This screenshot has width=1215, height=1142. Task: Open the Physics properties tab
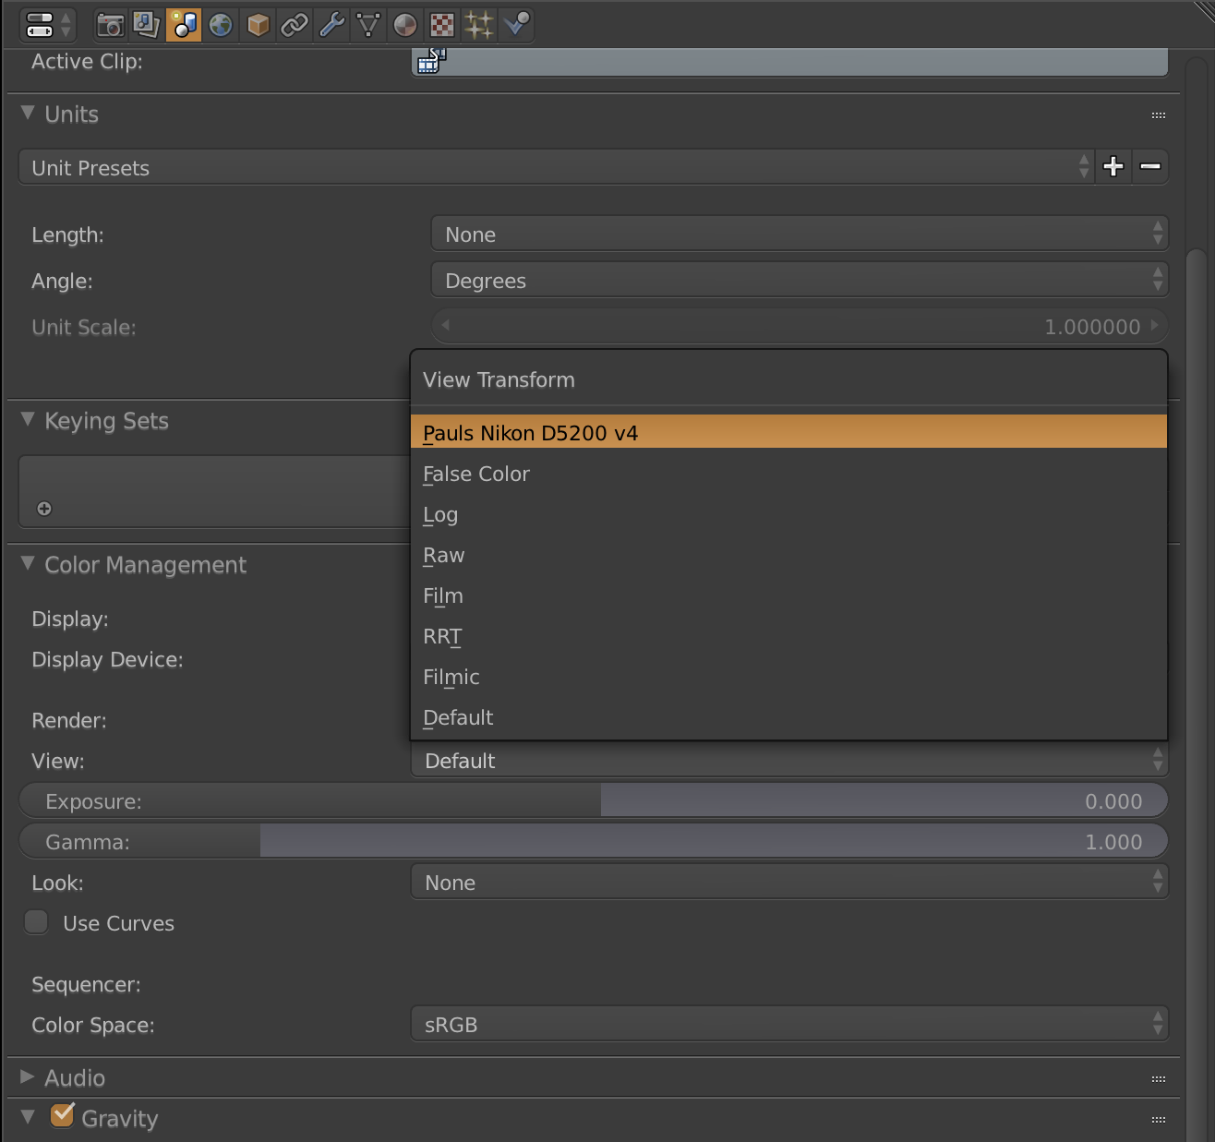pyautogui.click(x=516, y=25)
